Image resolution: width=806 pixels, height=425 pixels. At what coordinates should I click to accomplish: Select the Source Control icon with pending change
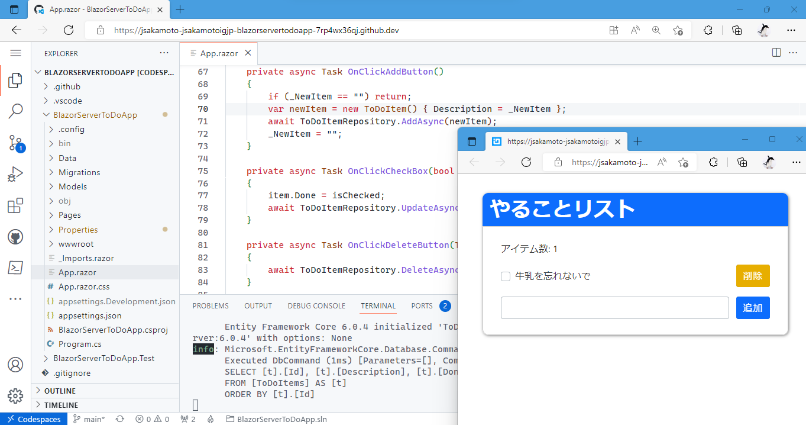[15, 142]
